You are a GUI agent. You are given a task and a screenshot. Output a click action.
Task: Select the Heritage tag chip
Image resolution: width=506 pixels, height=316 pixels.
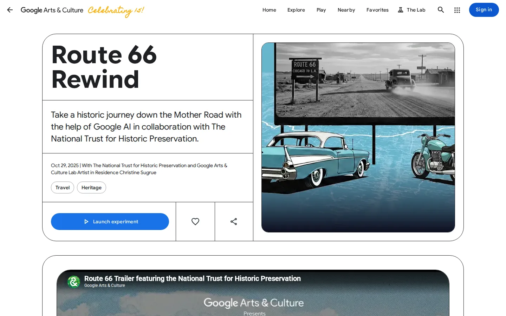(91, 187)
